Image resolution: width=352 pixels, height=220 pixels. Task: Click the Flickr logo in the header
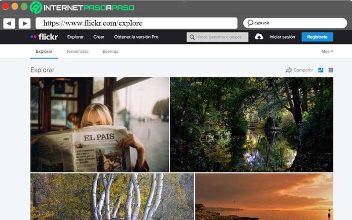[44, 37]
